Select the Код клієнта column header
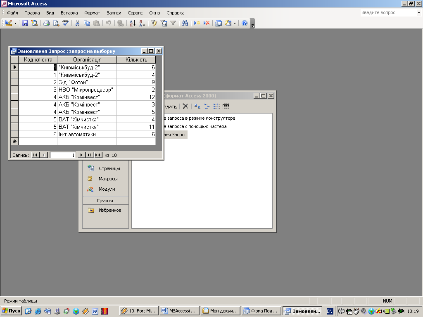This screenshot has width=423, height=317. [x=38, y=59]
